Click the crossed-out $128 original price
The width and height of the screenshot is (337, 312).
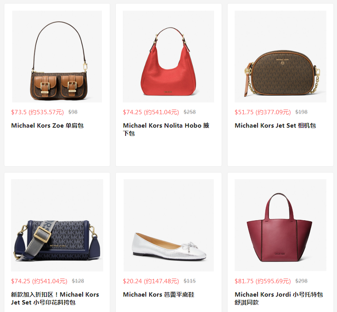[78, 281]
